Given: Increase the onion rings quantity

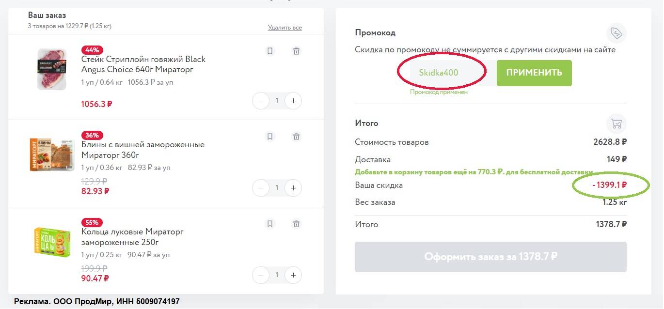Looking at the screenshot, I should click(293, 275).
